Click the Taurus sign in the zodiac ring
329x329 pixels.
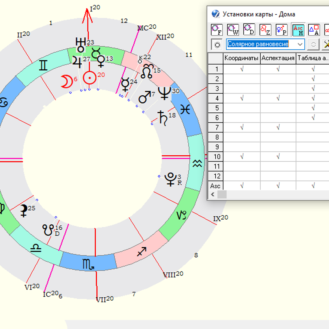96,53
